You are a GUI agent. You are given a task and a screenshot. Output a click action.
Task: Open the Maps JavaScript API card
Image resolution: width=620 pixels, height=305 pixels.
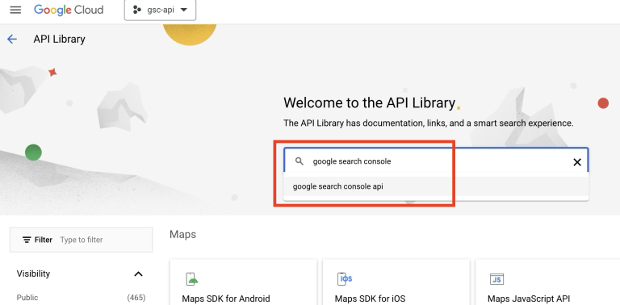pos(547,282)
